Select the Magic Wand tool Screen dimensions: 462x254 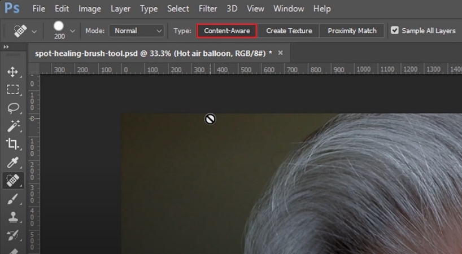coord(13,126)
